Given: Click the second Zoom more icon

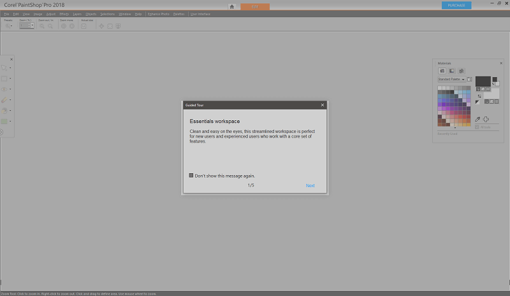Looking at the screenshot, I should click(72, 26).
